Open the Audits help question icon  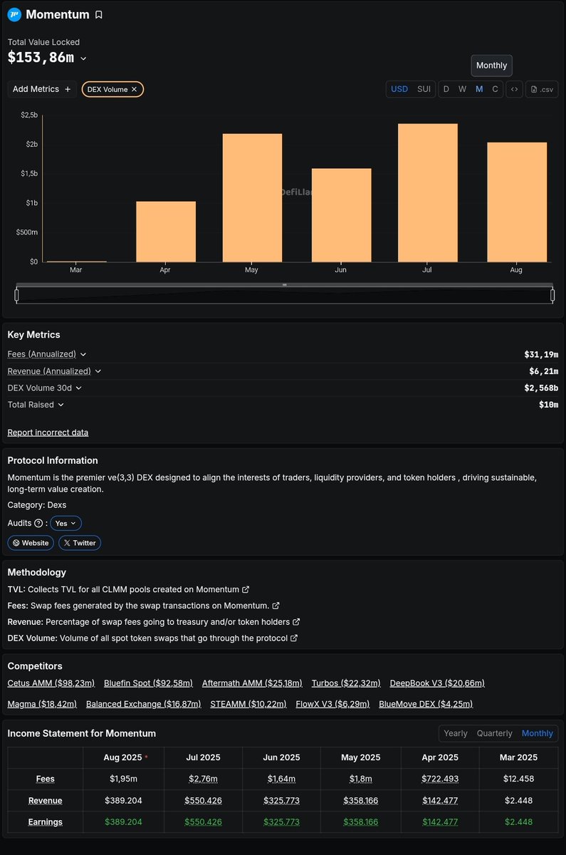coord(38,523)
